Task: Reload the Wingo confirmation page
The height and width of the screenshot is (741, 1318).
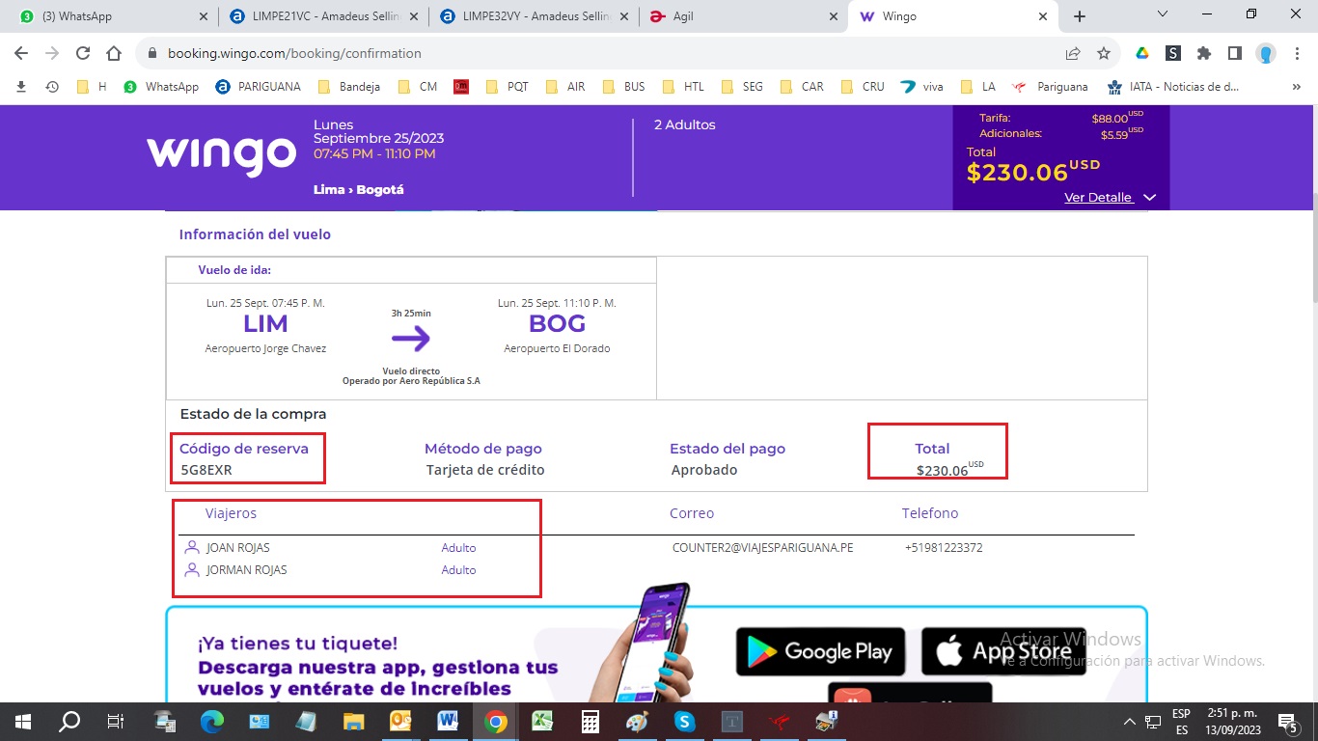Action: coord(83,53)
